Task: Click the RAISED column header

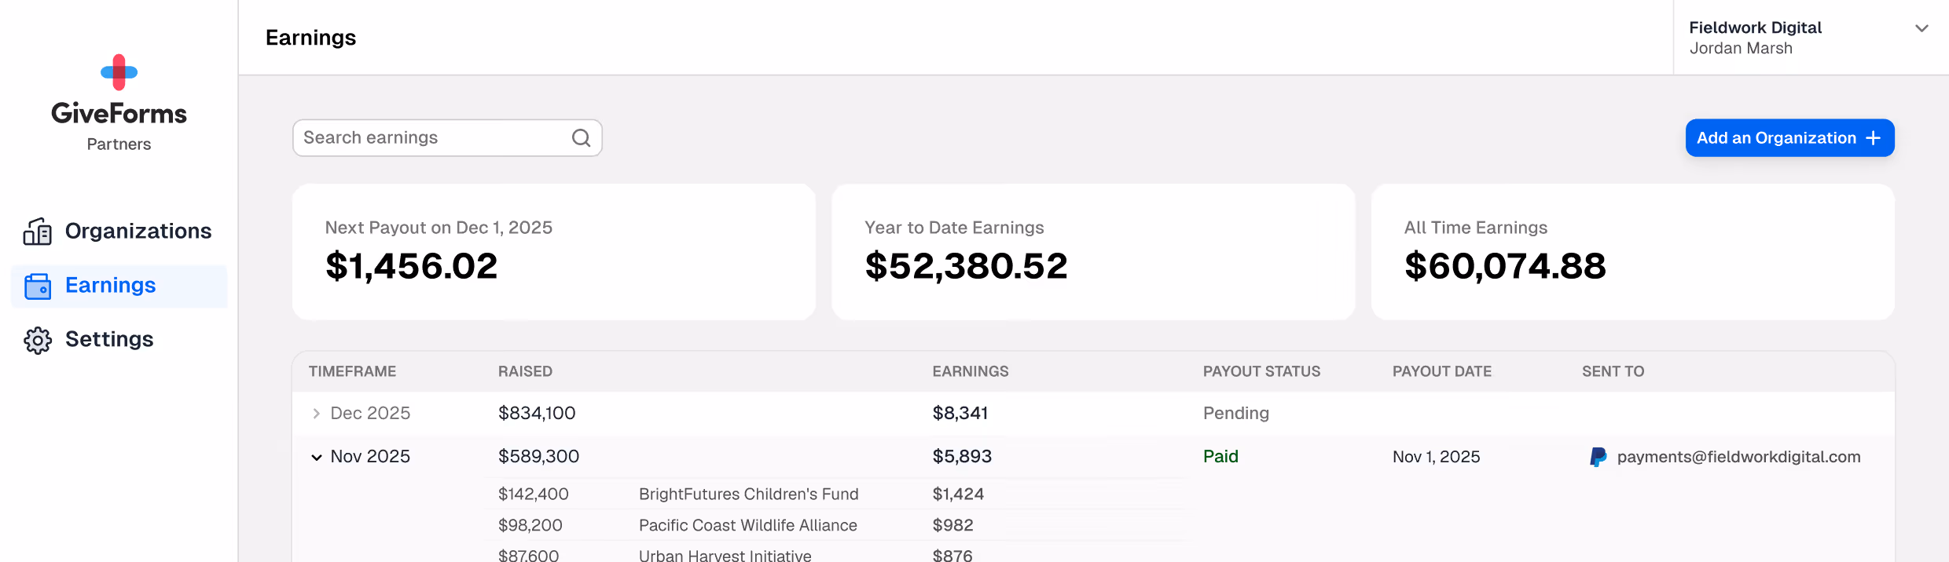Action: point(525,371)
